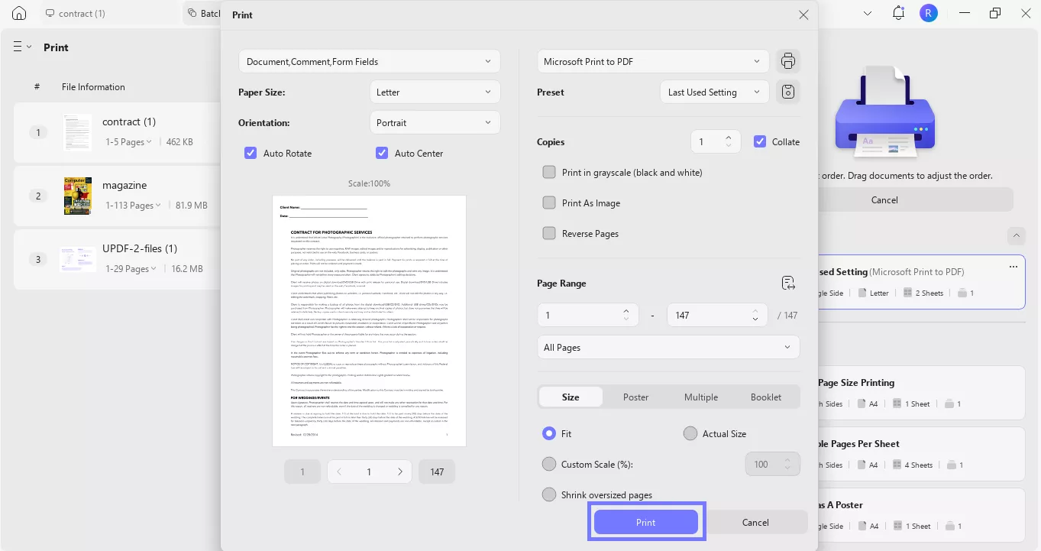Screen dimensions: 1041x551
Task: Jump to first page with the 1 button
Action: pyautogui.click(x=302, y=472)
